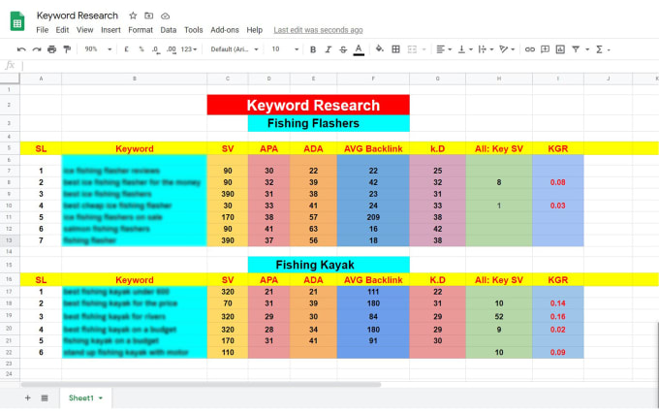
Task: Select row 16 header
Action: coord(10,279)
